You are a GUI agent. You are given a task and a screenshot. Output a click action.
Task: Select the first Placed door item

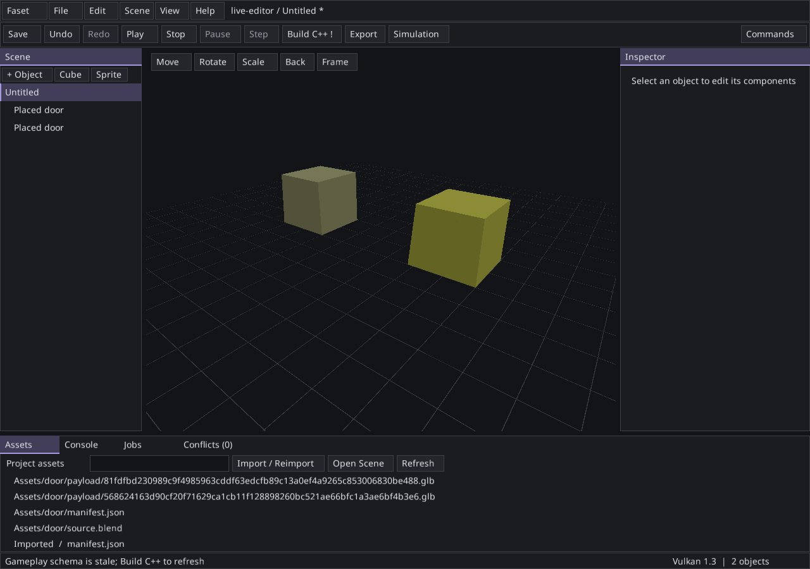[x=71, y=110]
